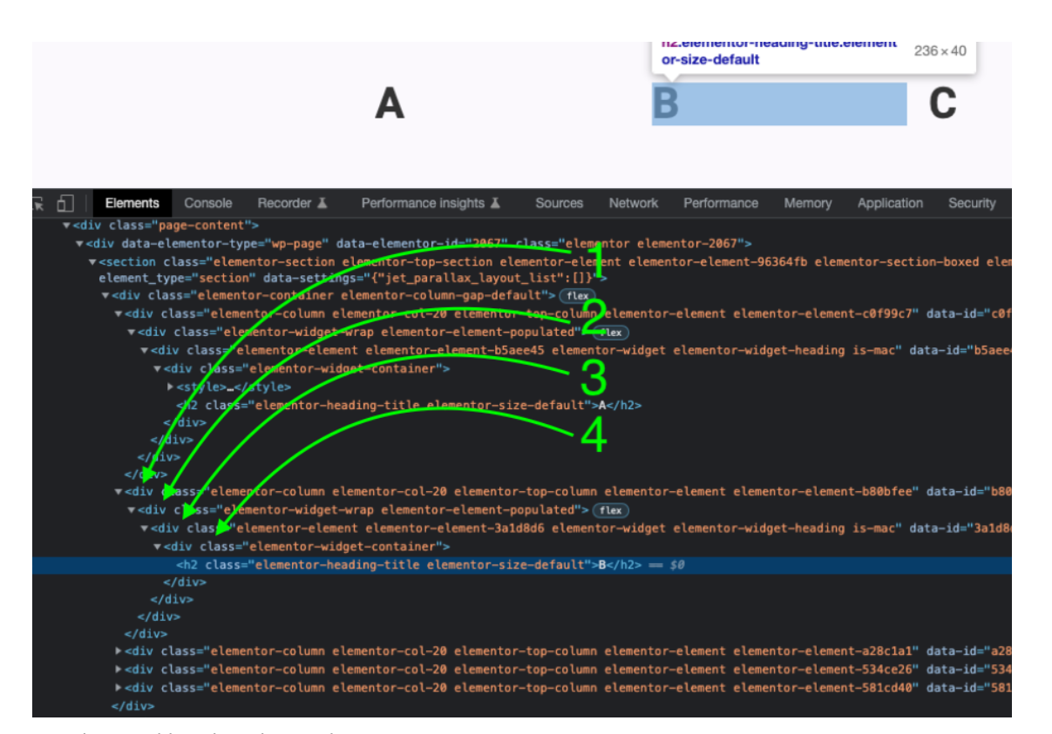
Task: Open the Security tab
Action: pos(972,203)
